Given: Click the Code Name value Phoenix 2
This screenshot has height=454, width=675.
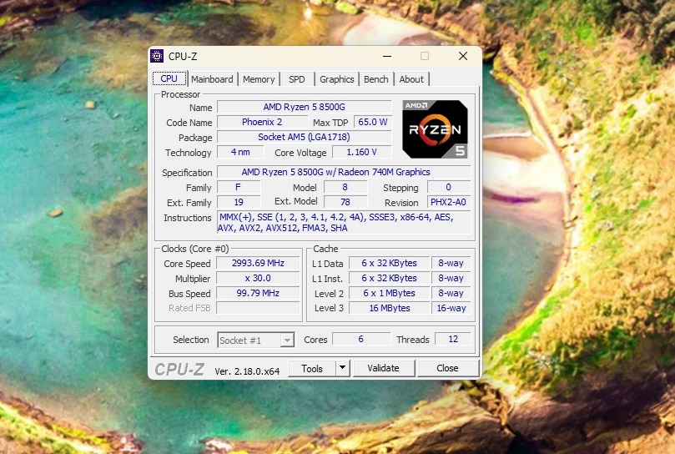Looking at the screenshot, I should [x=262, y=122].
